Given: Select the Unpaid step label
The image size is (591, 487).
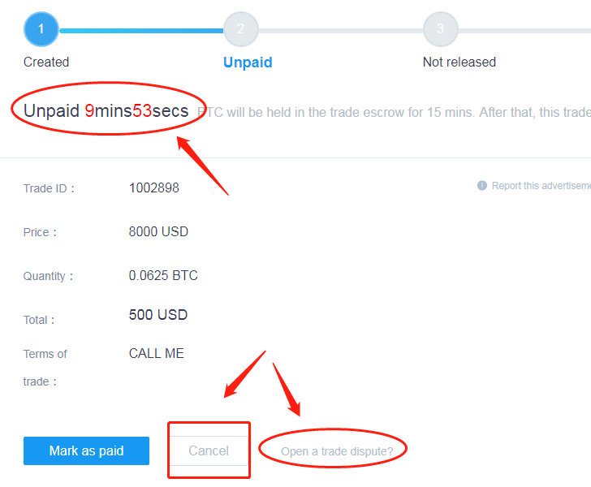Looking at the screenshot, I should 248,62.
